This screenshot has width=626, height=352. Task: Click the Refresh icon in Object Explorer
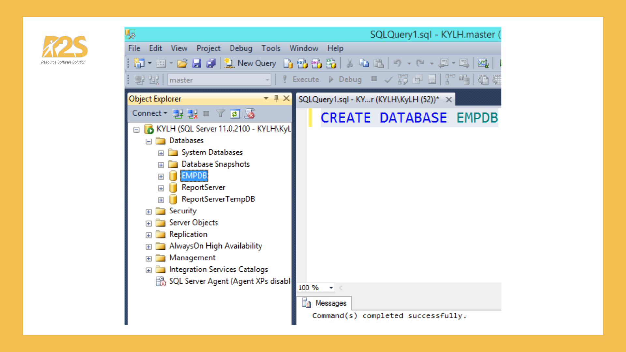pyautogui.click(x=235, y=113)
